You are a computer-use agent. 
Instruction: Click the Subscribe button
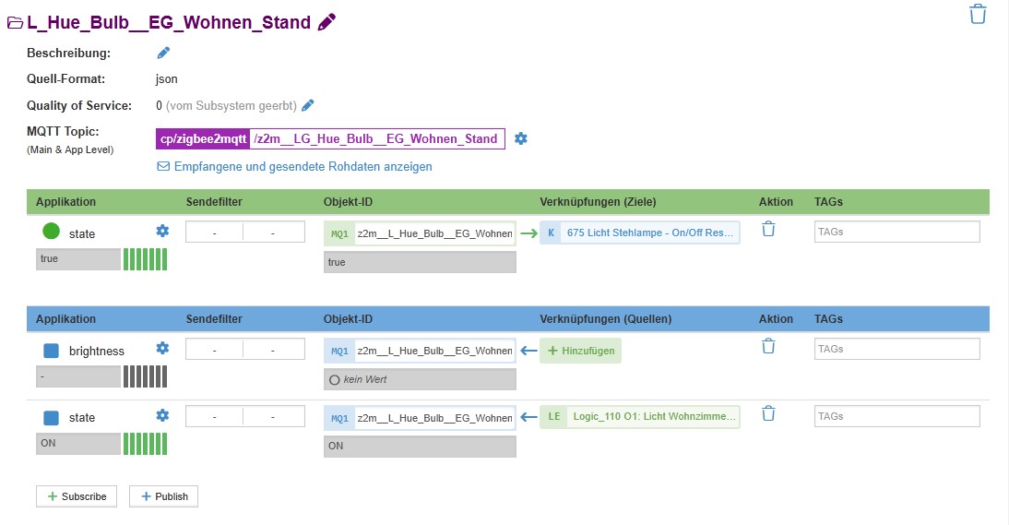pyautogui.click(x=77, y=496)
